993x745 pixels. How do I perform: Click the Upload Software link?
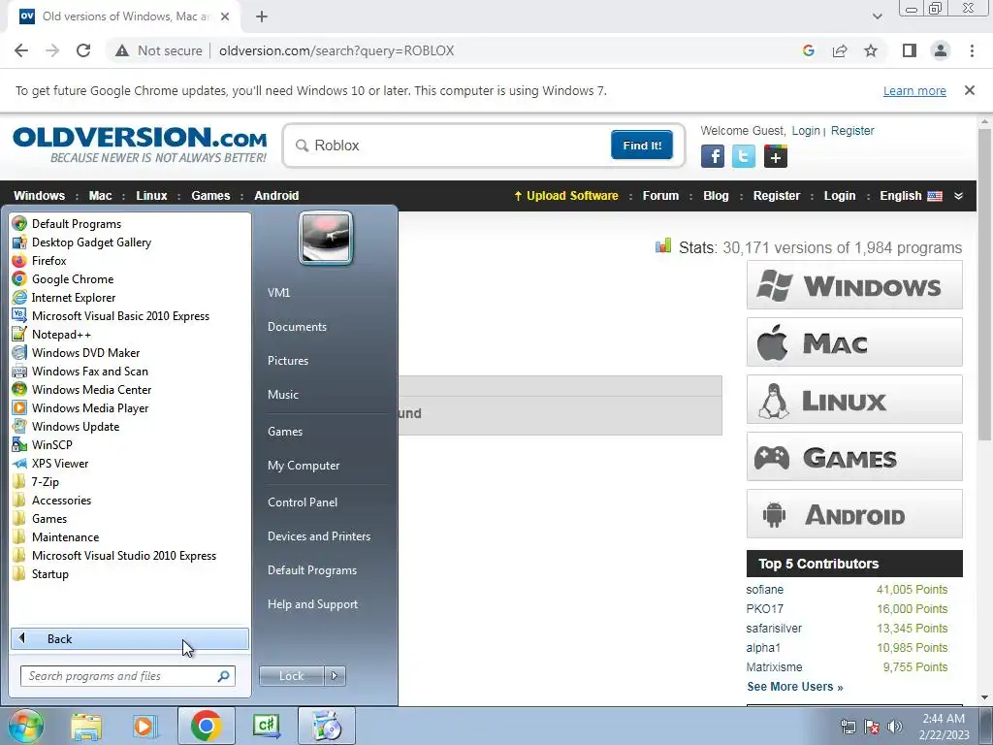point(565,196)
